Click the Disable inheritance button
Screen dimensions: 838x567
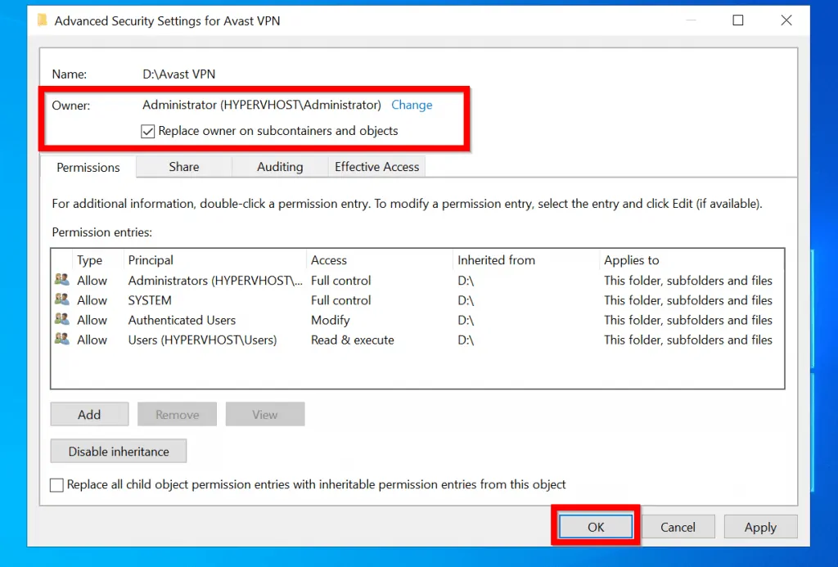[x=118, y=451]
